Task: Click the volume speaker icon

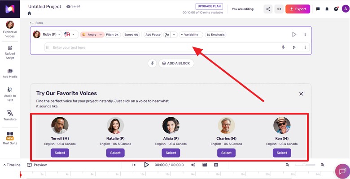Action: click(x=193, y=165)
